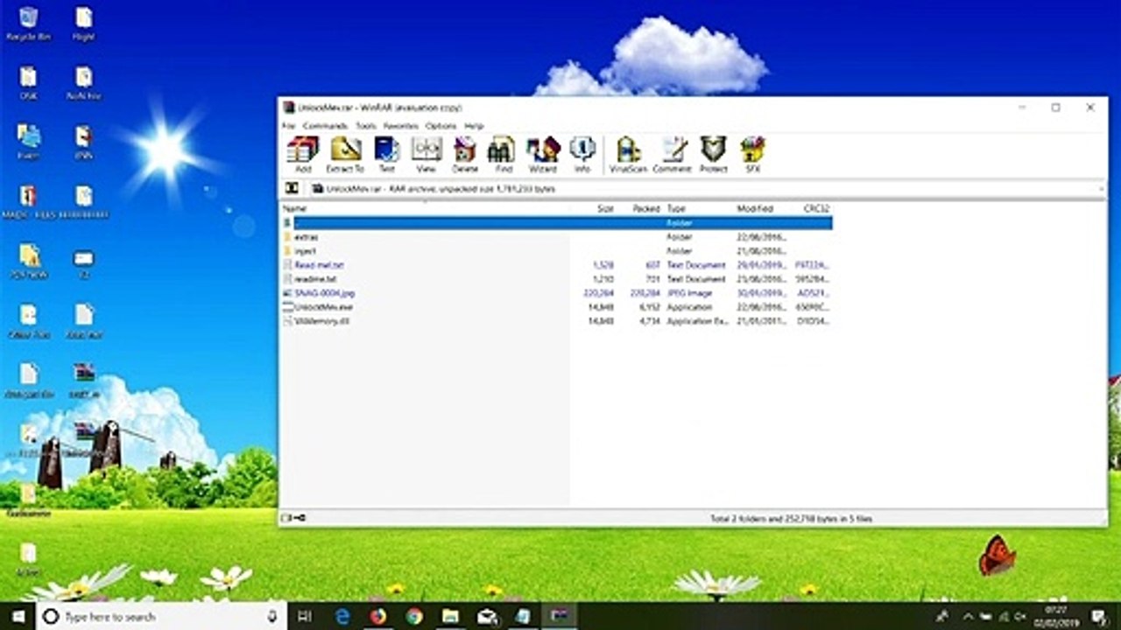This screenshot has width=1121, height=630.
Task: Sort files by the CRC32 column header
Action: (x=816, y=209)
